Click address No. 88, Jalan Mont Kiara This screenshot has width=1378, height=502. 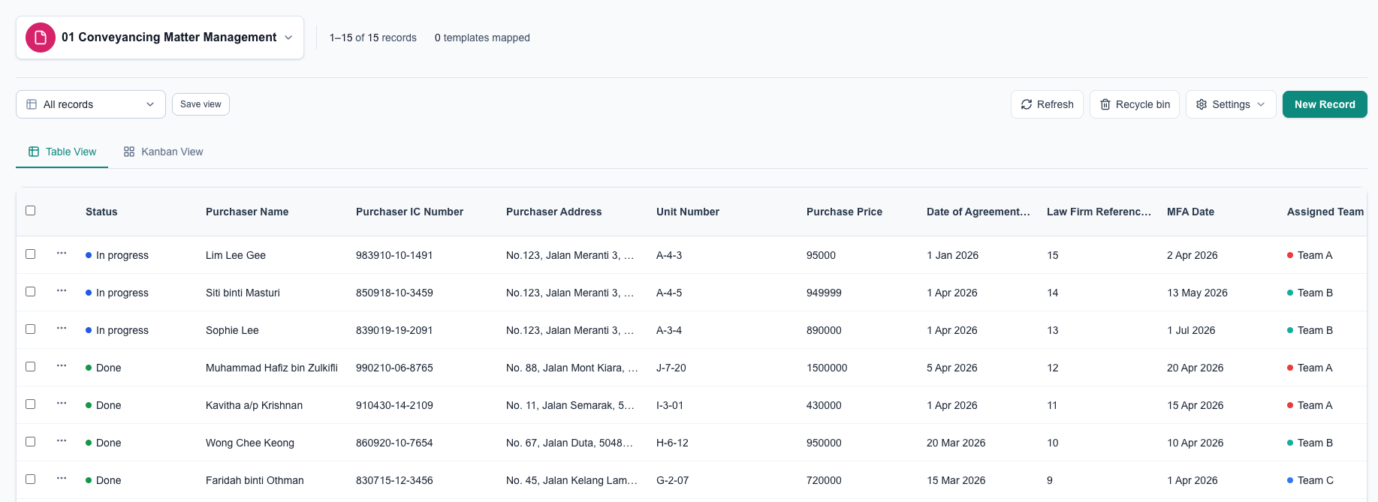(571, 368)
